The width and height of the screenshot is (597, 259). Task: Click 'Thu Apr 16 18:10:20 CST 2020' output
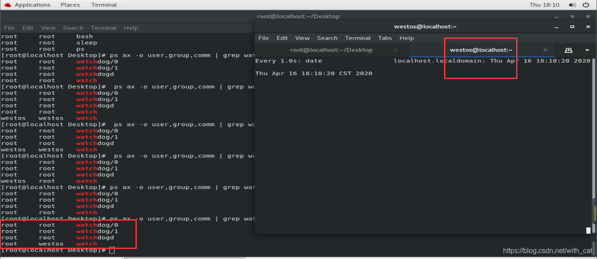314,73
